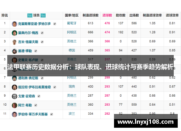
Task: Sort table by 出场数 header
Action: 134,15
